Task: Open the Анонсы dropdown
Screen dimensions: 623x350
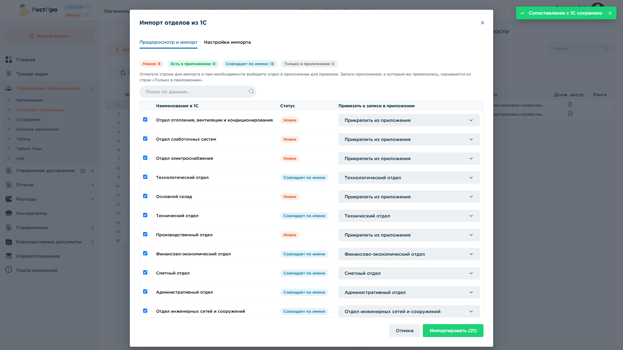Action: (78, 15)
